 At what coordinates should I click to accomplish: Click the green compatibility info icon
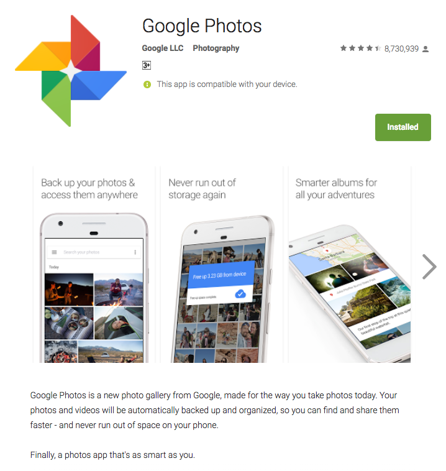(147, 85)
